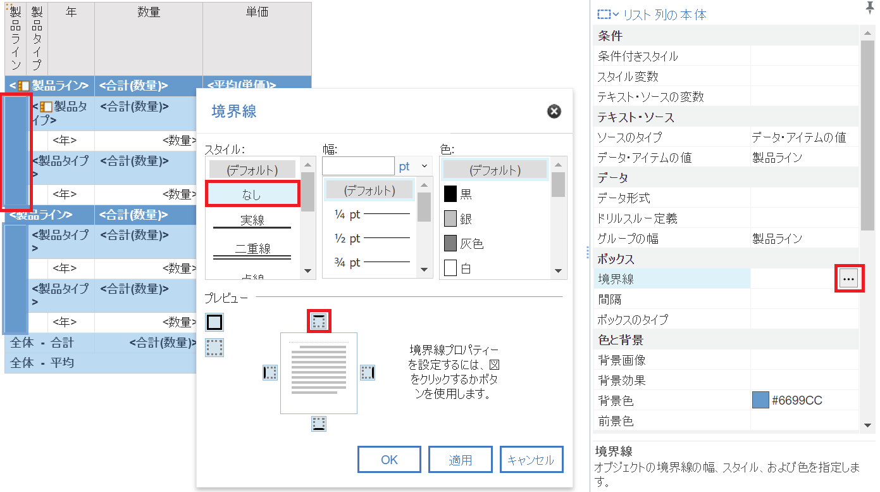This screenshot has width=880, height=492.
Task: Click the color list scroll-up arrow
Action: [x=559, y=165]
